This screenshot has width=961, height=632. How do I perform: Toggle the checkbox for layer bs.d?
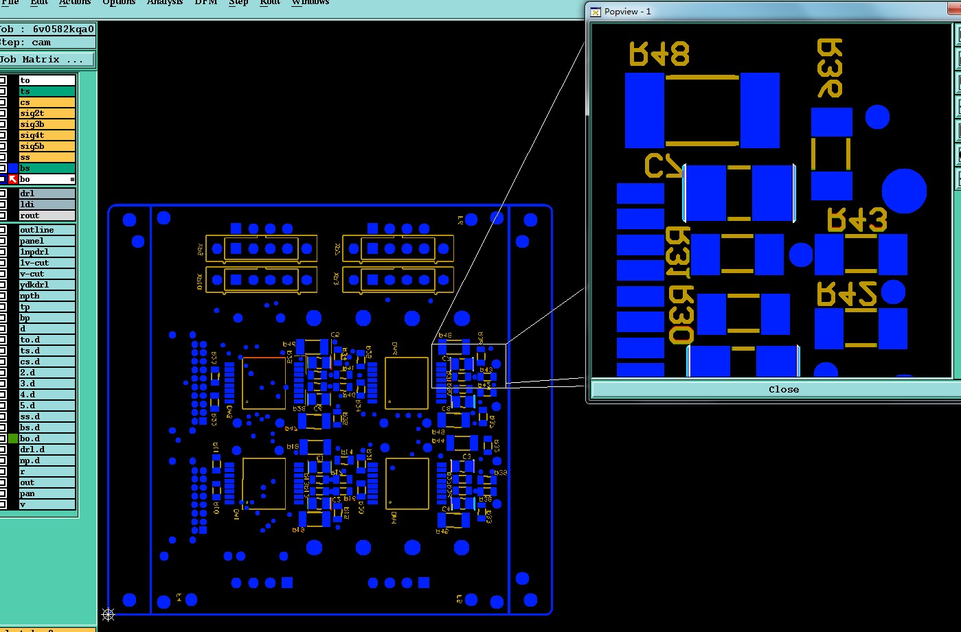(3, 428)
